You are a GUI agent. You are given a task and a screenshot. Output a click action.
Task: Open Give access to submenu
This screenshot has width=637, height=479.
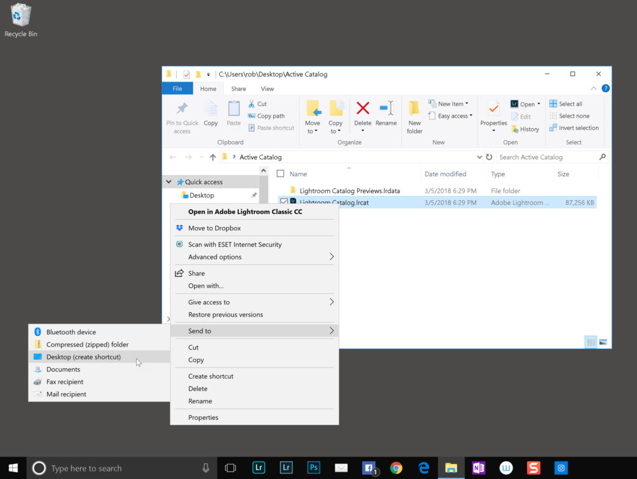click(x=254, y=302)
